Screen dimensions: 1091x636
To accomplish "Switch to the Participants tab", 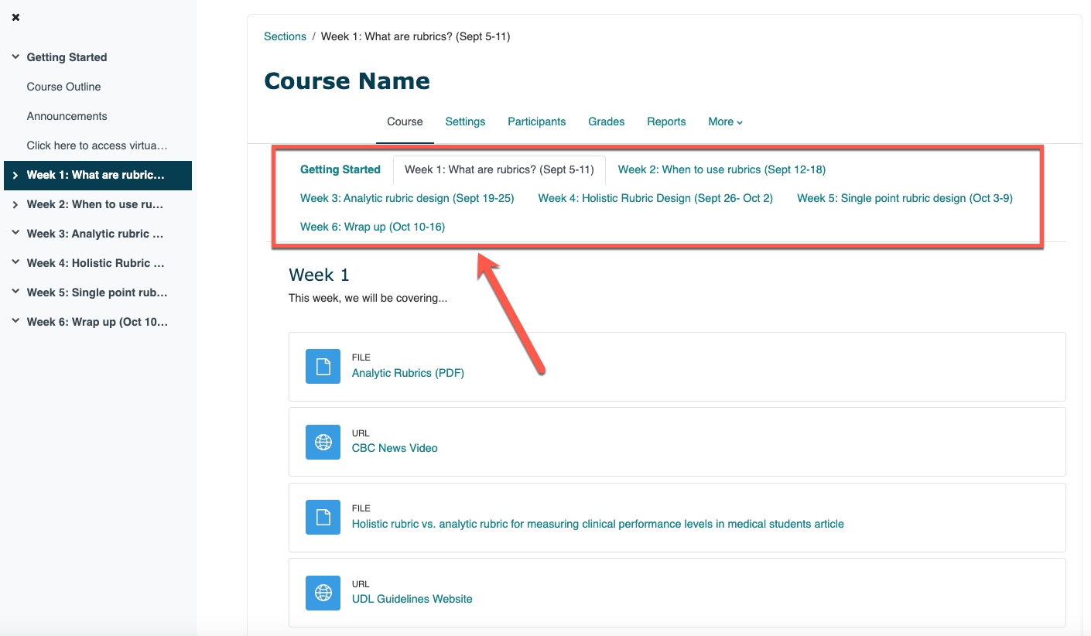I will (x=536, y=121).
